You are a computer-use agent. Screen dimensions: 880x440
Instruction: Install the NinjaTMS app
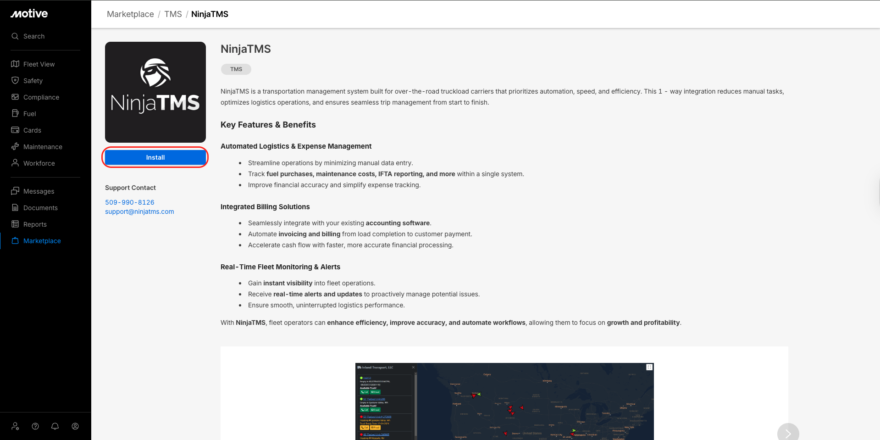pyautogui.click(x=155, y=157)
